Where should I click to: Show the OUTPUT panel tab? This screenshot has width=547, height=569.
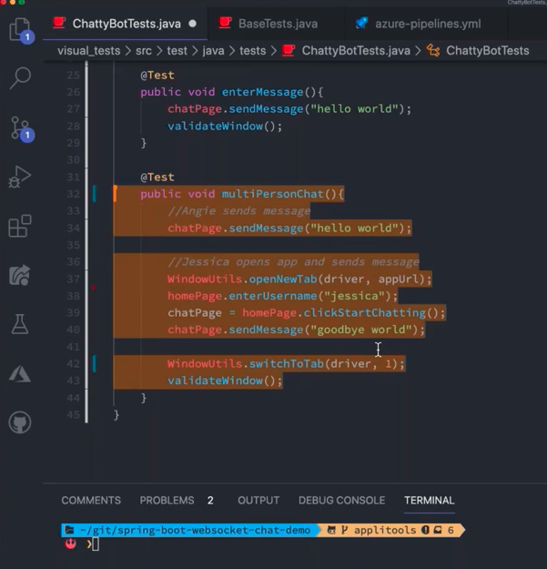258,500
